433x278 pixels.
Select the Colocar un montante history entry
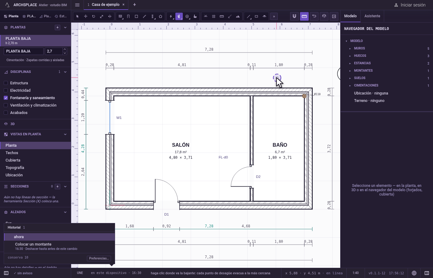click(x=59, y=246)
